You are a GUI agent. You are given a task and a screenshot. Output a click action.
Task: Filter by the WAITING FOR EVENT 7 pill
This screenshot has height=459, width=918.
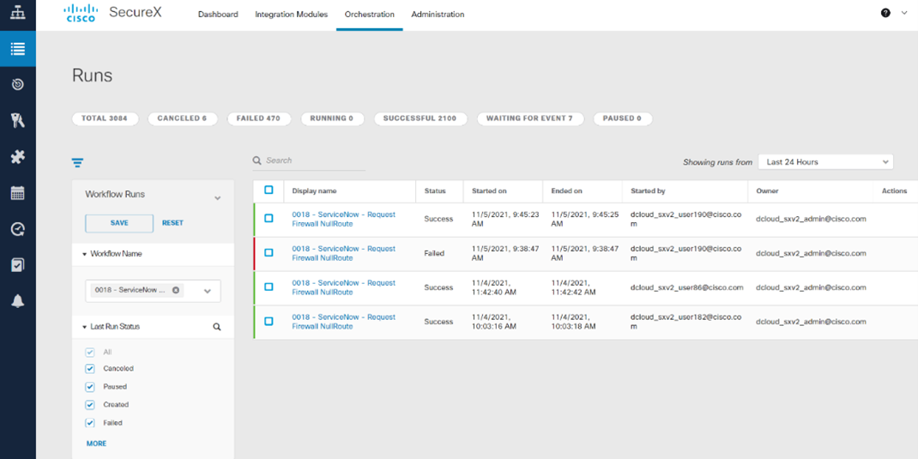pos(530,118)
